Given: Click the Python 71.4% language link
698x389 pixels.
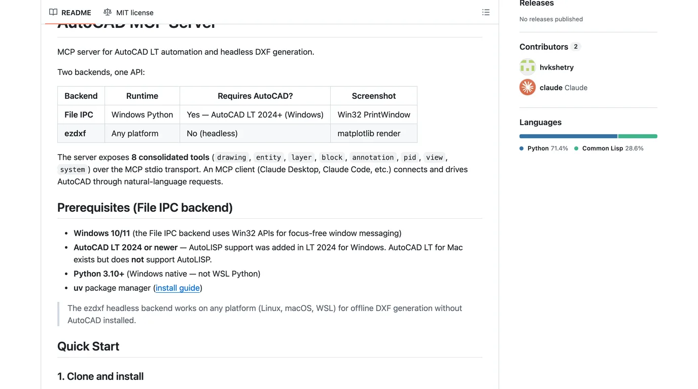Looking at the screenshot, I should click(544, 148).
